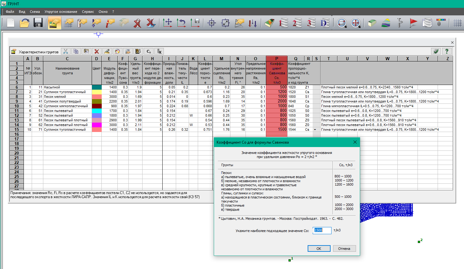Open file with the folder icon
This screenshot has height=269, width=464.
click(24, 23)
